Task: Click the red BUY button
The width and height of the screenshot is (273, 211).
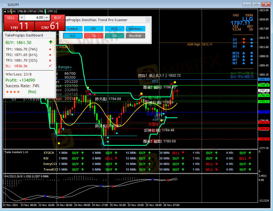Action: coord(57,18)
